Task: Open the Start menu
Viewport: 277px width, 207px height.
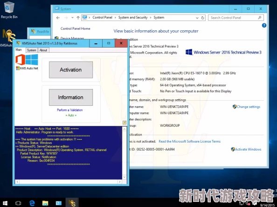Action: (5, 203)
